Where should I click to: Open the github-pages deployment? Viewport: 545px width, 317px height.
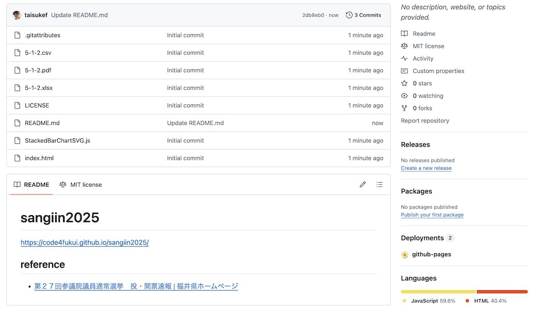(432, 254)
